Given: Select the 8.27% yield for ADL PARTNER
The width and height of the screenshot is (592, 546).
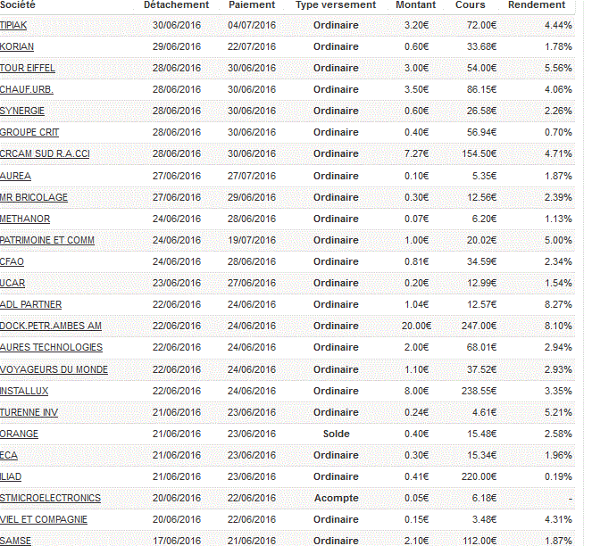Looking at the screenshot, I should click(x=558, y=305).
